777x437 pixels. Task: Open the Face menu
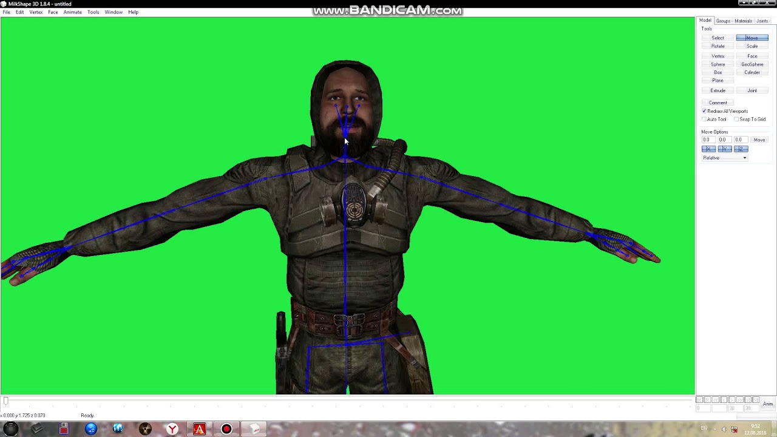coord(53,12)
